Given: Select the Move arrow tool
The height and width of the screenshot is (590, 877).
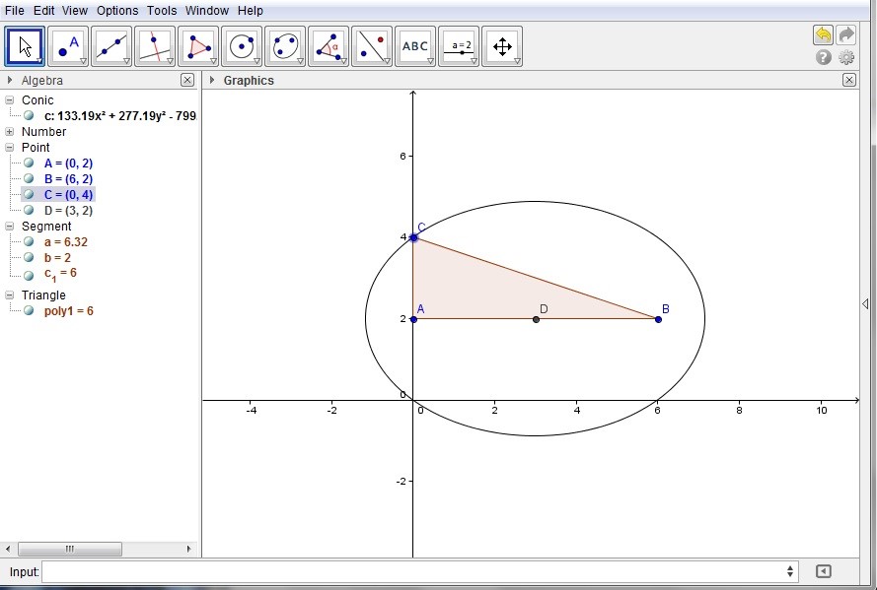Looking at the screenshot, I should pyautogui.click(x=25, y=45).
